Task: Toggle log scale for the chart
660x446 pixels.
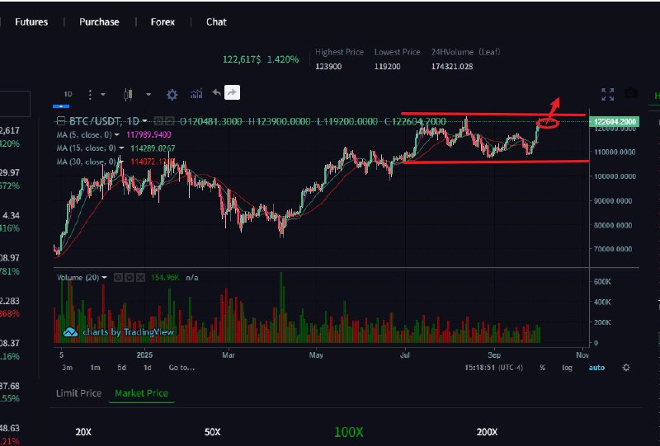Action: click(x=567, y=367)
